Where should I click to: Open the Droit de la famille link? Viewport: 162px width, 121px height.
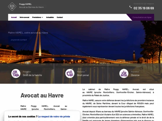pyautogui.click(x=32, y=75)
